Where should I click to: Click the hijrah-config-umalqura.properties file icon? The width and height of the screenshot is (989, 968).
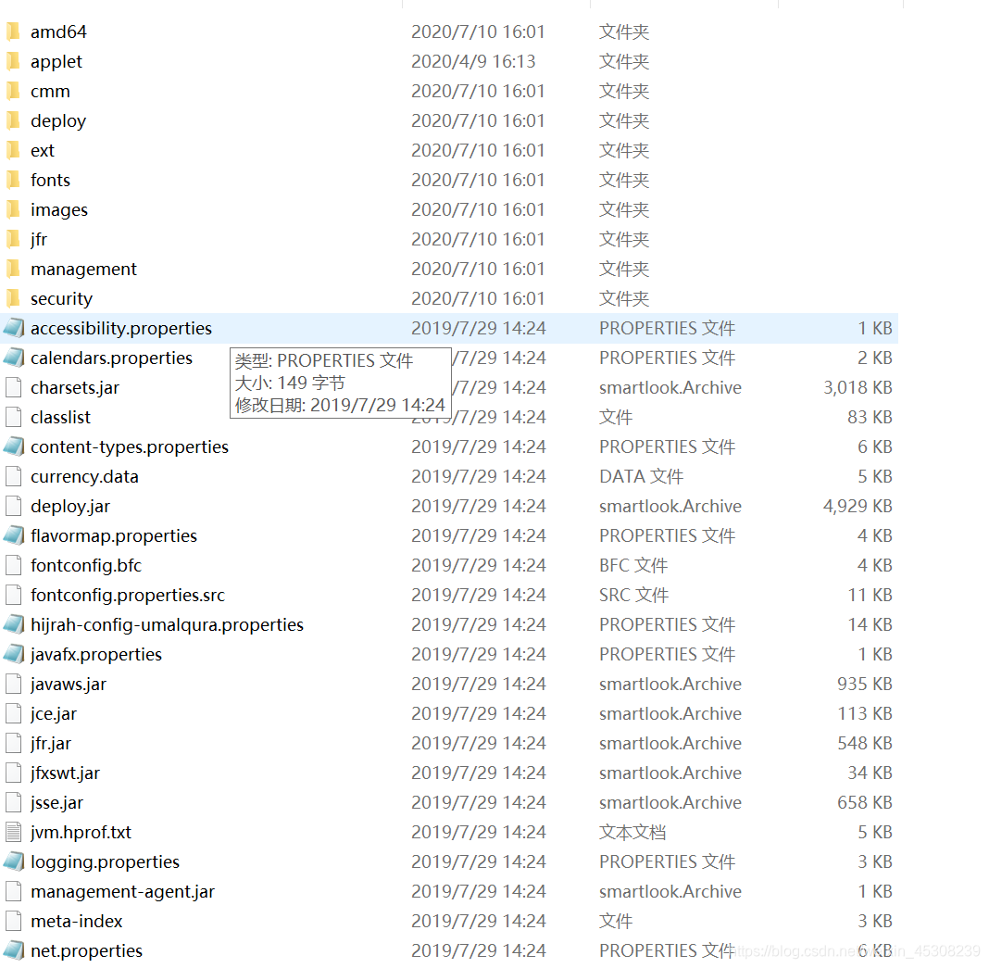click(13, 624)
